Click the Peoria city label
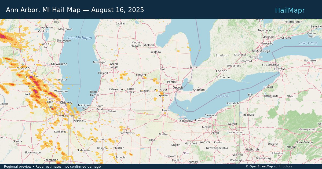 pyautogui.click(x=18, y=141)
